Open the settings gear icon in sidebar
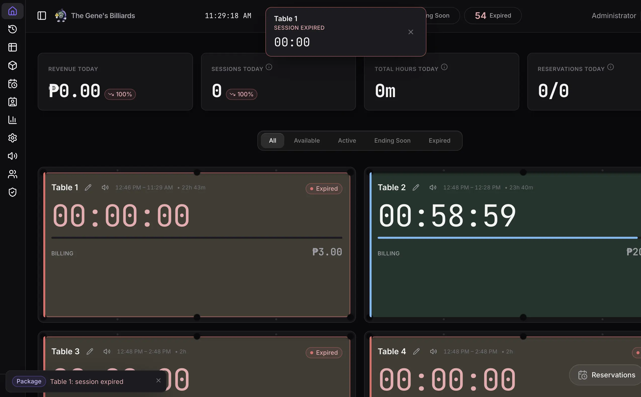This screenshot has height=397, width=641. [x=12, y=138]
